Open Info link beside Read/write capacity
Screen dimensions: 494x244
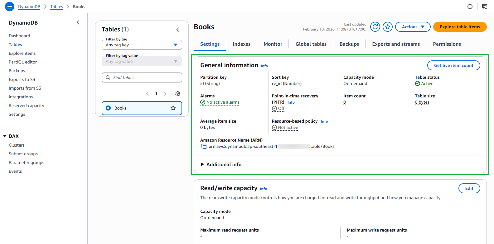pyautogui.click(x=264, y=189)
